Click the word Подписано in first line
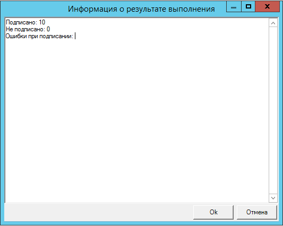 [21, 22]
